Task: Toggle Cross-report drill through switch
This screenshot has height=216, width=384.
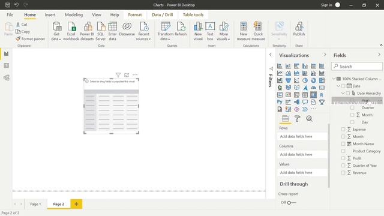Action: coord(292,203)
